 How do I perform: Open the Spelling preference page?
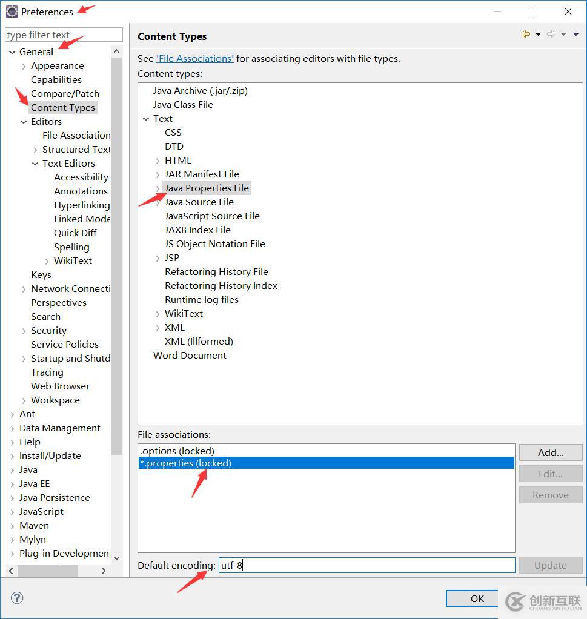[x=71, y=247]
